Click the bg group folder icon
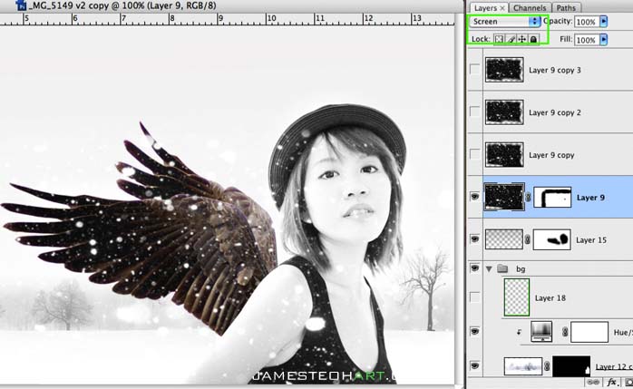 [x=502, y=268]
